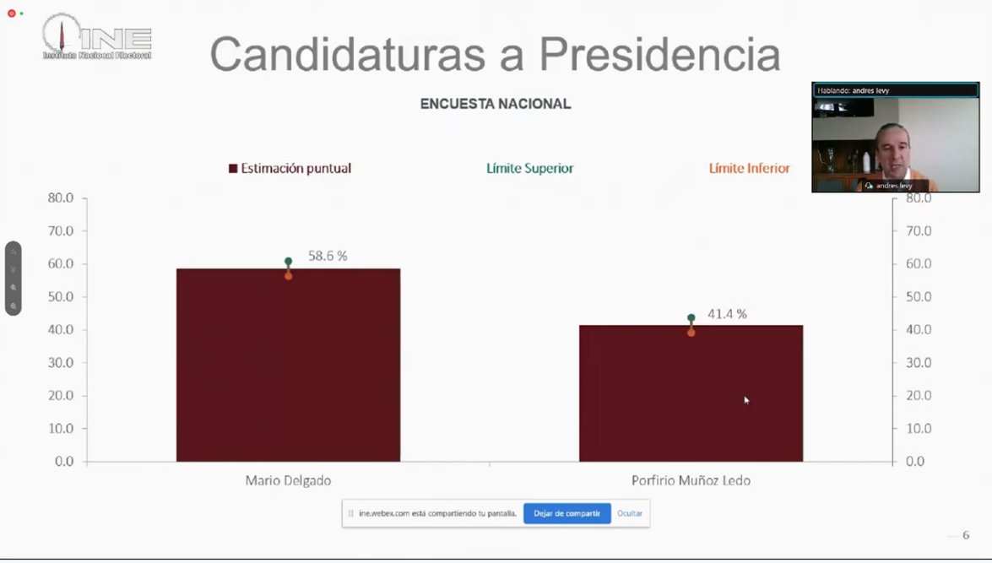992x563 pixels.
Task: Click the drag handle on sharing bar
Action: [351, 513]
